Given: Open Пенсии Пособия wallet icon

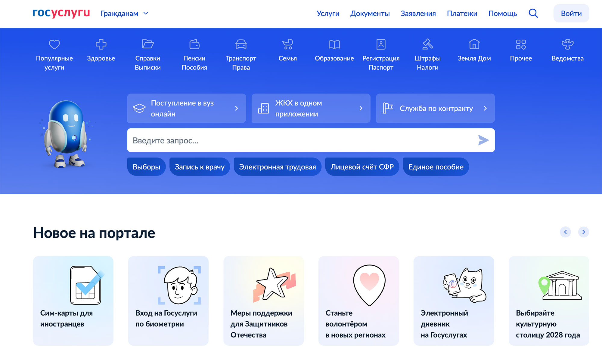Looking at the screenshot, I should point(194,44).
